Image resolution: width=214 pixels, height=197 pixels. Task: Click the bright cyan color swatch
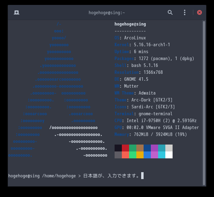coord(162,155)
